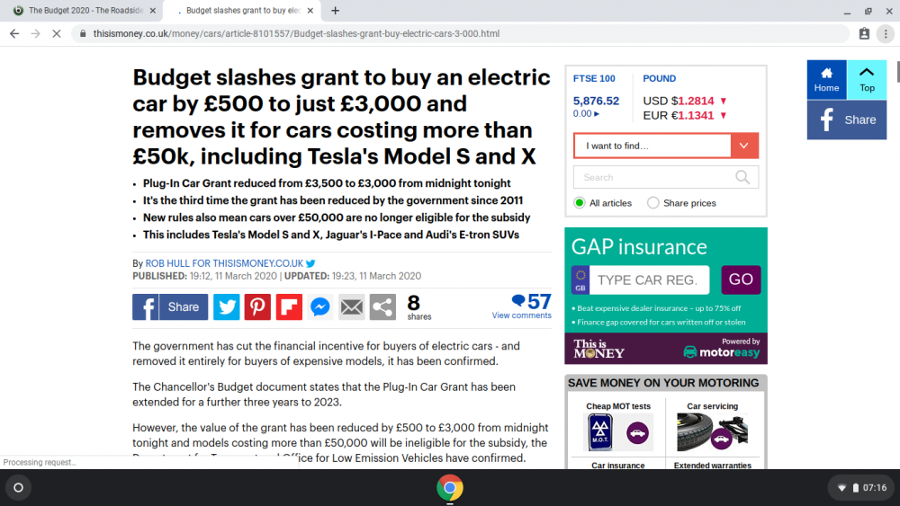Go back in browser history
The image size is (900, 506).
[x=14, y=34]
